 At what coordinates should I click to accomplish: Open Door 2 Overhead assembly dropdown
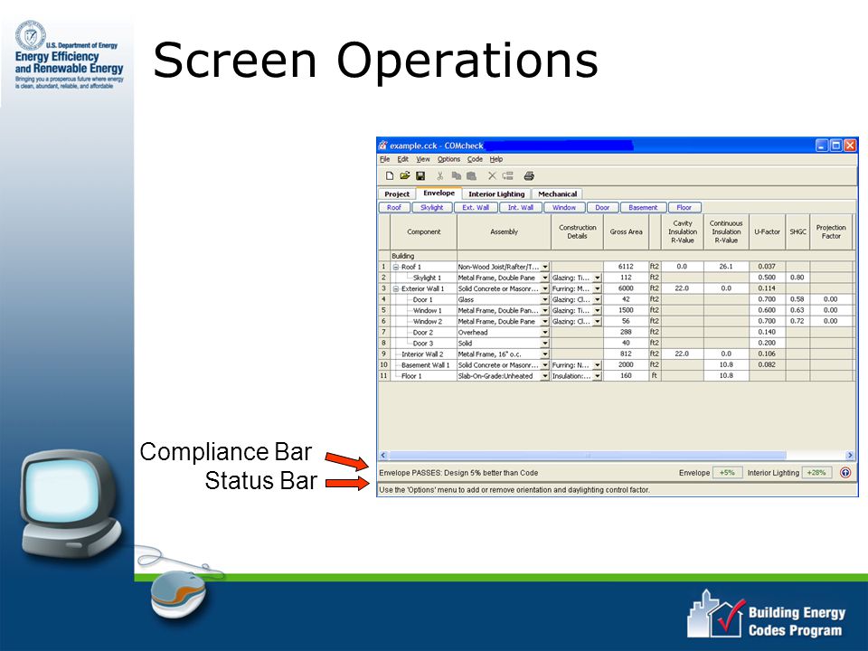coord(545,333)
